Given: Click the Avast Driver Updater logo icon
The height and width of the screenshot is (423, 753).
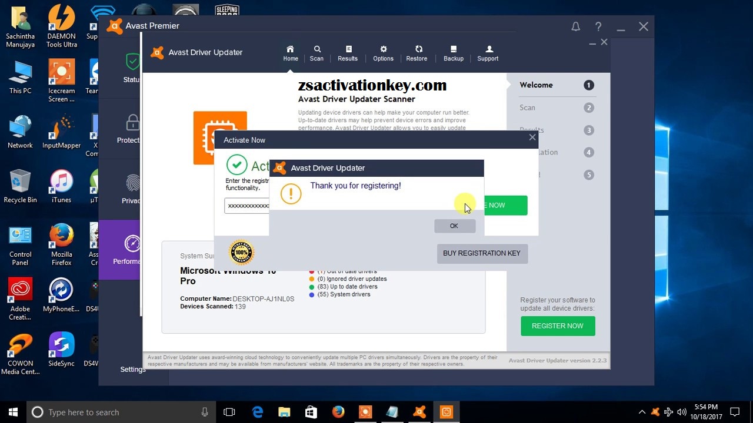Looking at the screenshot, I should [157, 52].
